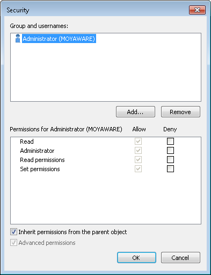The image size is (211, 275).
Task: Toggle Allow checkbox for Read
Action: pyautogui.click(x=138, y=141)
